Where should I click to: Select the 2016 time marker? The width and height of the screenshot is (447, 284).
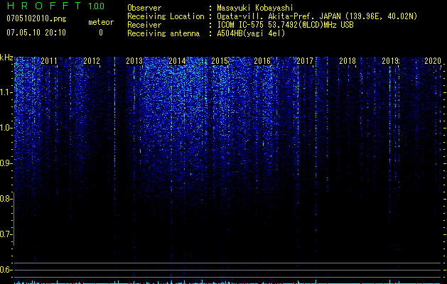(x=262, y=61)
